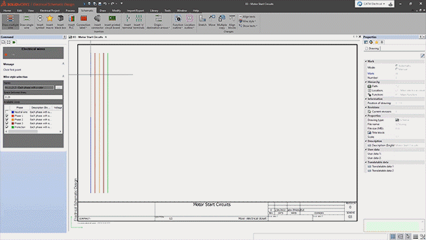The width and height of the screenshot is (426, 240).
Task: Select Insert 'n' terminals tool
Action: tap(139, 22)
